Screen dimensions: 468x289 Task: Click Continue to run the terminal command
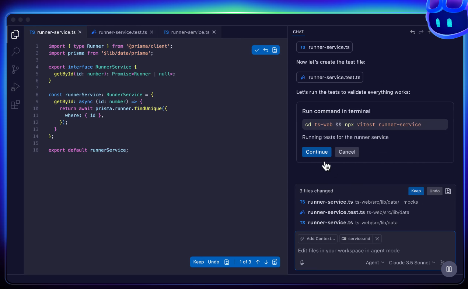(317, 152)
